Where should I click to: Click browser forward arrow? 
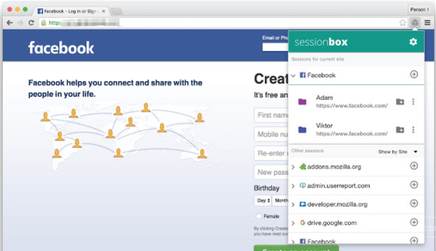[x=20, y=23]
